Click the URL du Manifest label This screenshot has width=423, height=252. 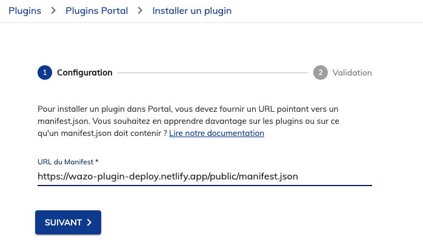click(x=65, y=162)
